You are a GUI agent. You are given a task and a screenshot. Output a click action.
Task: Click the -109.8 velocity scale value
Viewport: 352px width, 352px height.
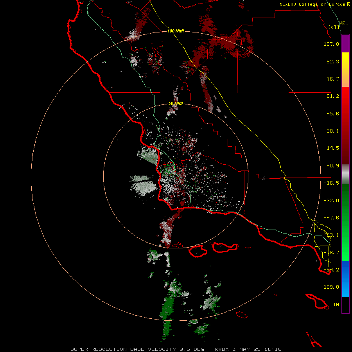330,287
